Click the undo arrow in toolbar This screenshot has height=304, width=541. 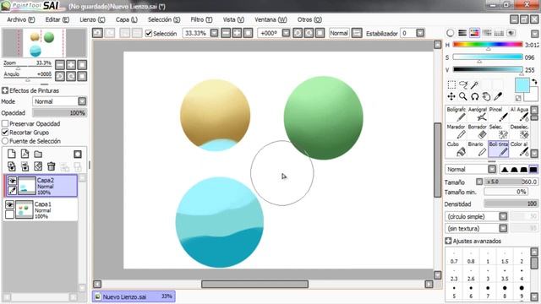[x=97, y=33]
